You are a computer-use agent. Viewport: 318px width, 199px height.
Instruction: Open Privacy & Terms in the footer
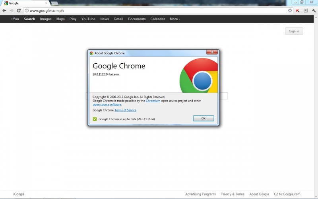point(233,194)
